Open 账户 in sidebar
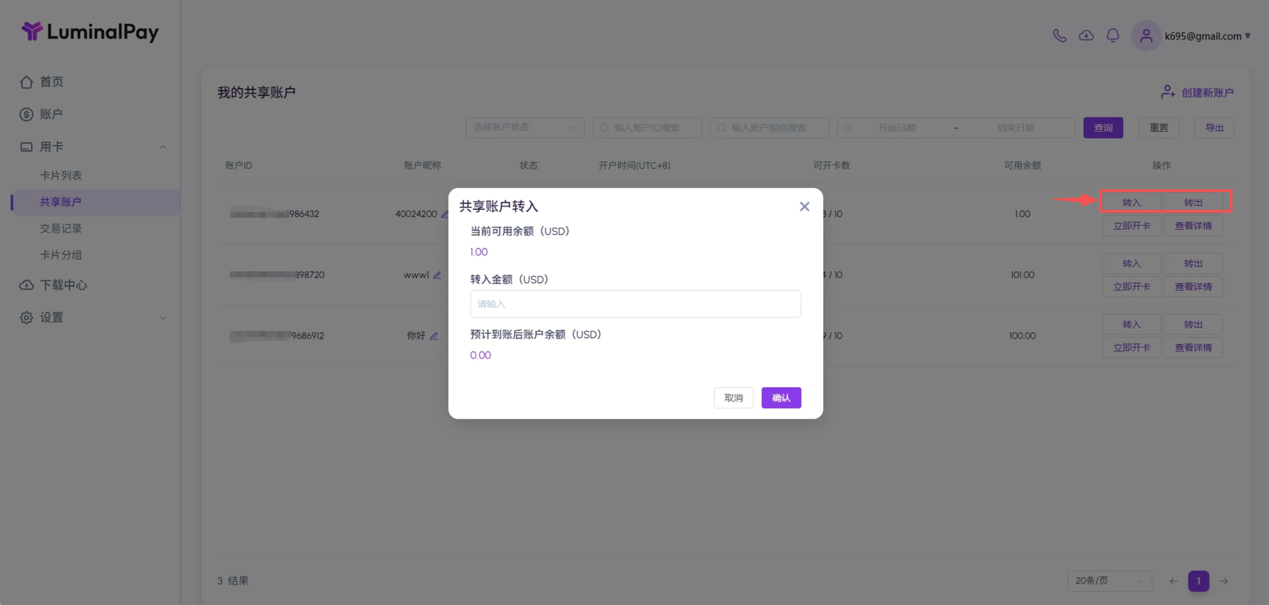The height and width of the screenshot is (605, 1269). [41, 114]
